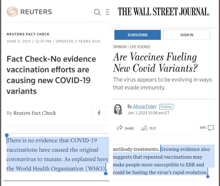Open the text size AA icon

pos(144,128)
